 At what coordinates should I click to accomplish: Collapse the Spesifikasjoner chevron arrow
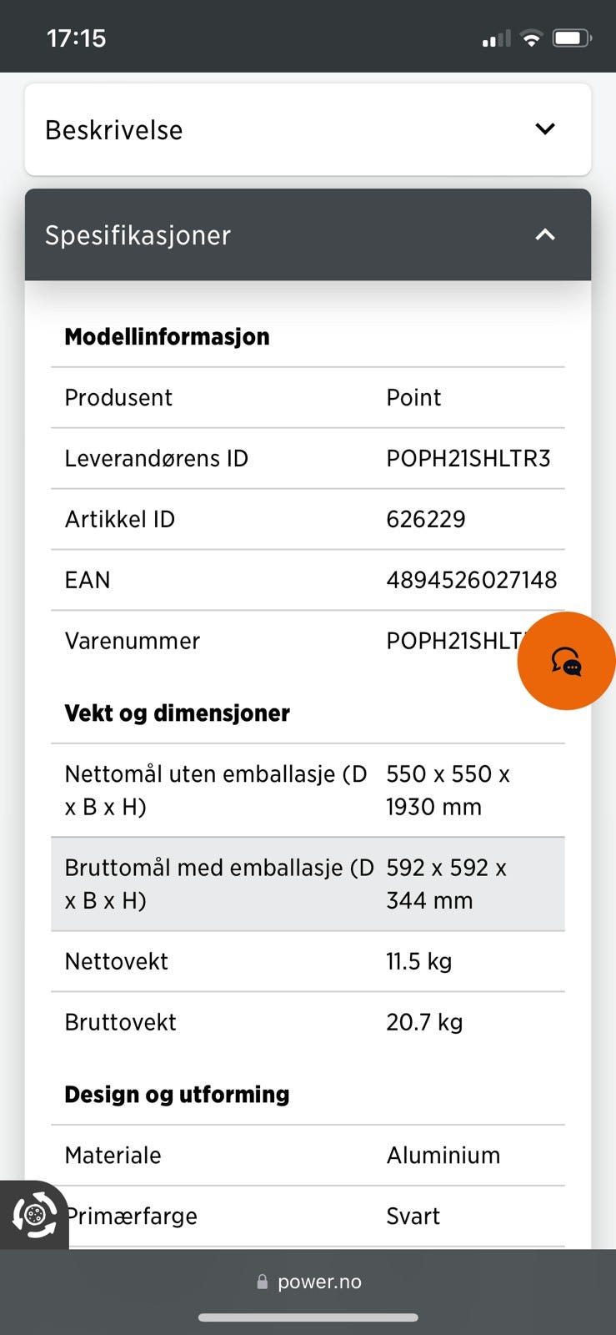545,234
